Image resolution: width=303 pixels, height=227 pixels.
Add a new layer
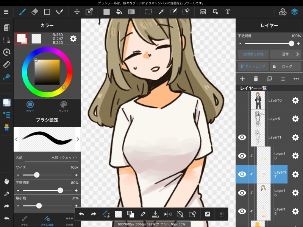point(242,79)
